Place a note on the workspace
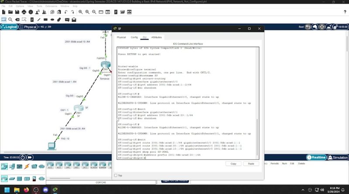The image size is (349, 194). 32,20
